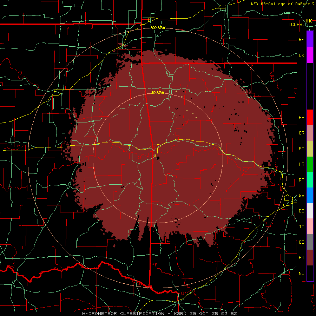Image resolution: width=316 pixels, height=316 pixels.
Task: Click the RA aqua legend swatch
Action: point(310,180)
